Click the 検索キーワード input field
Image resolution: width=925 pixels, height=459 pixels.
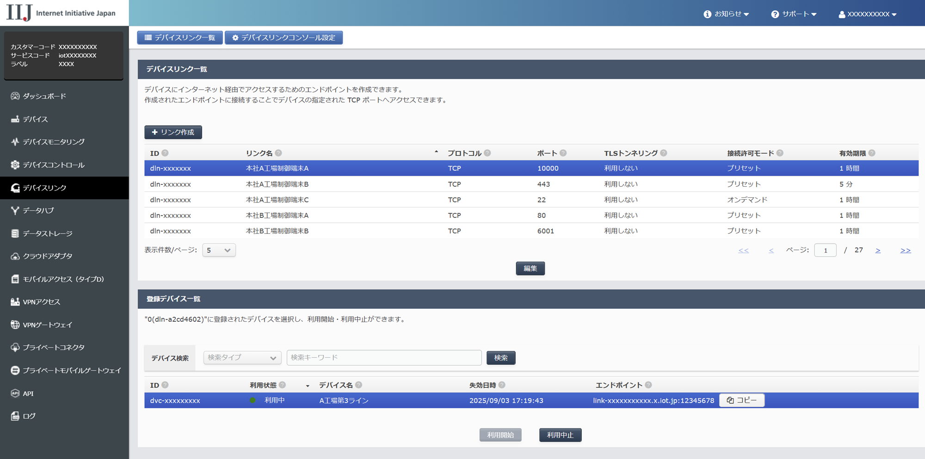384,358
